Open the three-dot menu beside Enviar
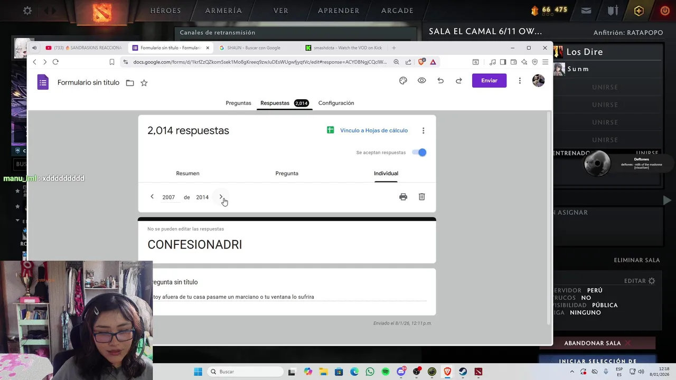 (520, 81)
